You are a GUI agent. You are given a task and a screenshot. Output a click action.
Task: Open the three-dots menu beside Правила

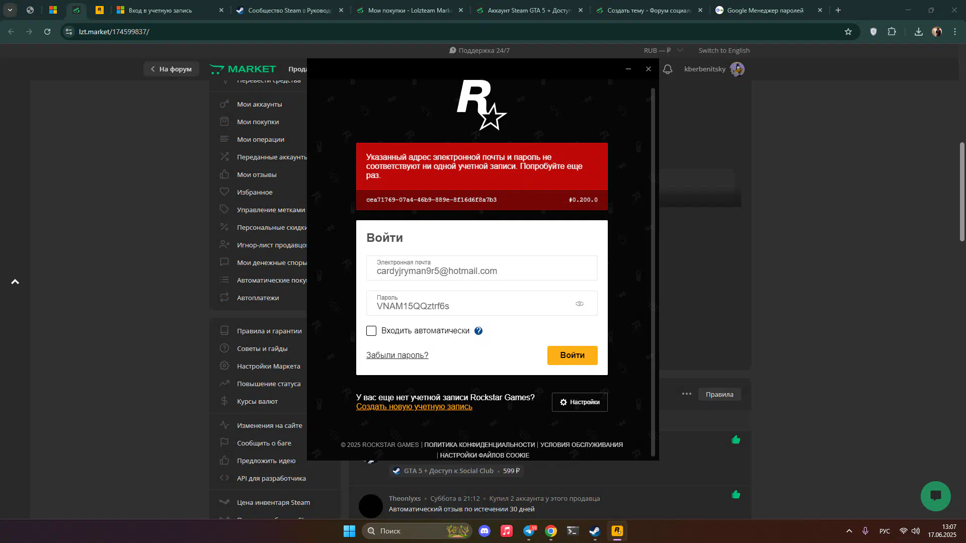click(x=687, y=394)
